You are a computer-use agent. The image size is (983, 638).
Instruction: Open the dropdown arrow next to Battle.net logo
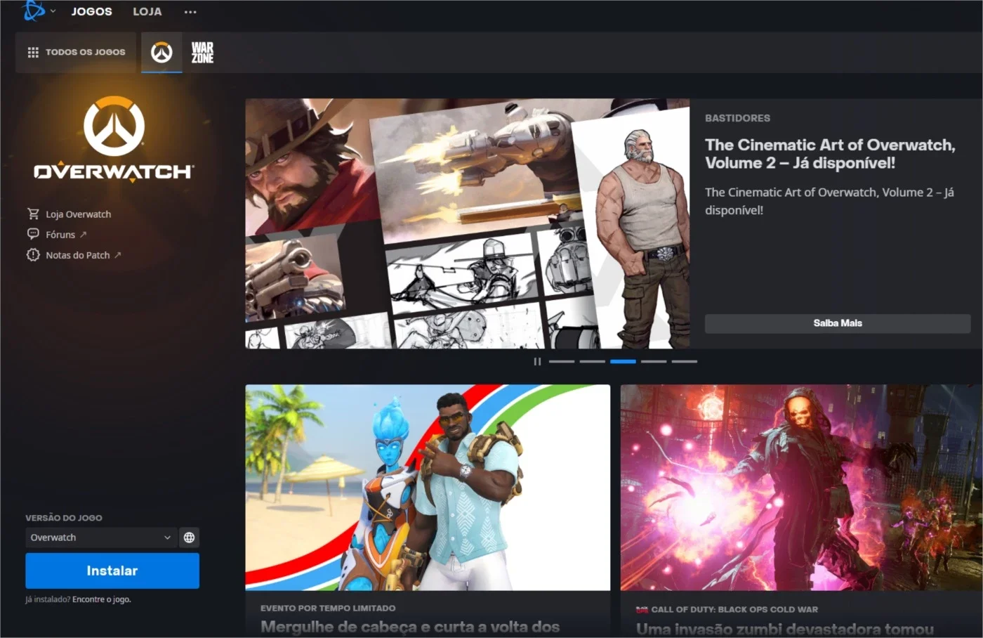(x=53, y=11)
